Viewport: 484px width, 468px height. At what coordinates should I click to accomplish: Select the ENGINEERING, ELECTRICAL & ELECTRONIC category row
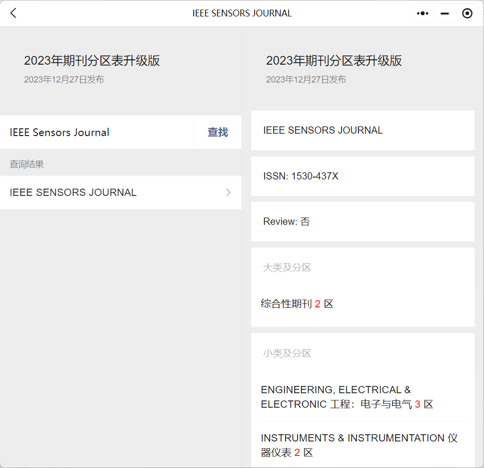pos(347,397)
